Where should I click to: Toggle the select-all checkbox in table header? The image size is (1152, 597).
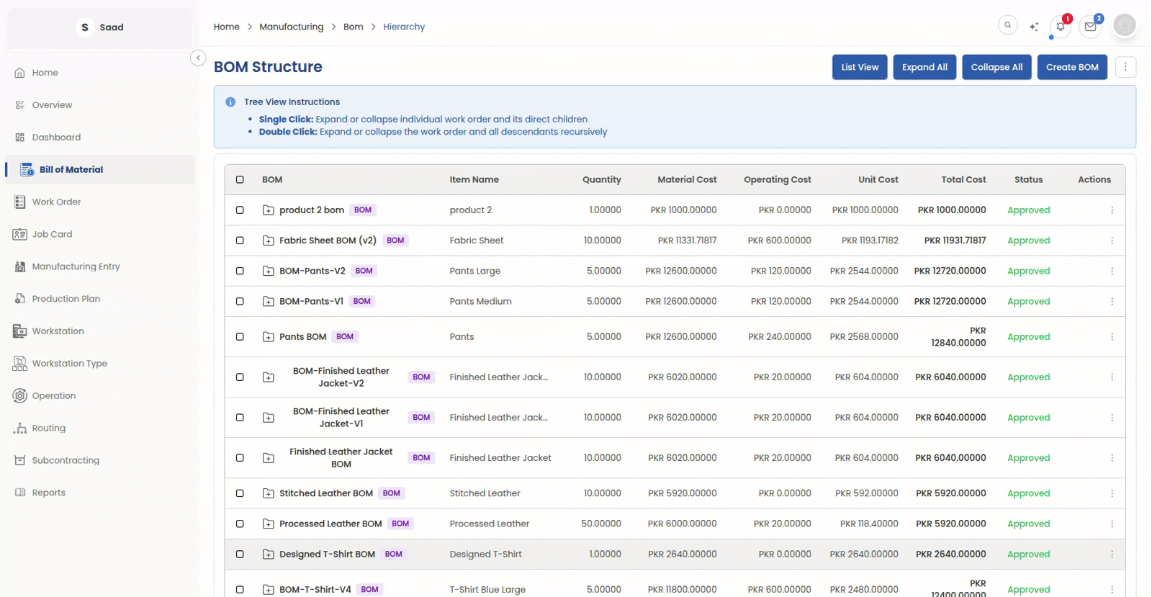[240, 180]
